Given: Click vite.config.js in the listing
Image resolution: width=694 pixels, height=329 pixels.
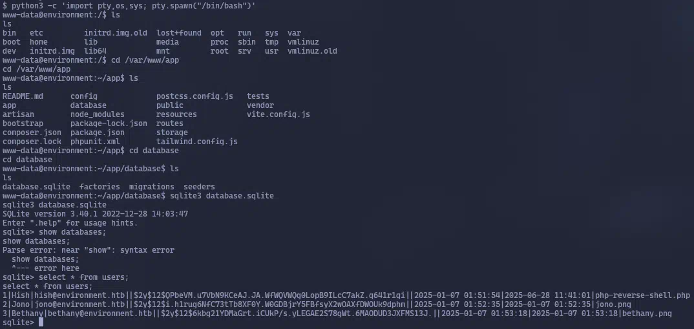Looking at the screenshot, I should 279,114.
